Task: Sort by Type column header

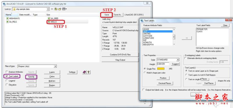Action: [x=39, y=15]
